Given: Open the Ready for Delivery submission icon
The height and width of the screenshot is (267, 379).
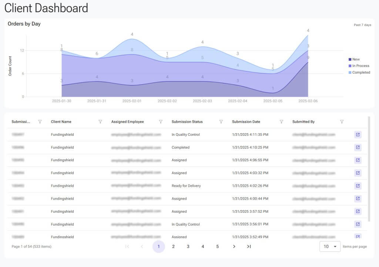Looking at the screenshot, I should coord(358,186).
